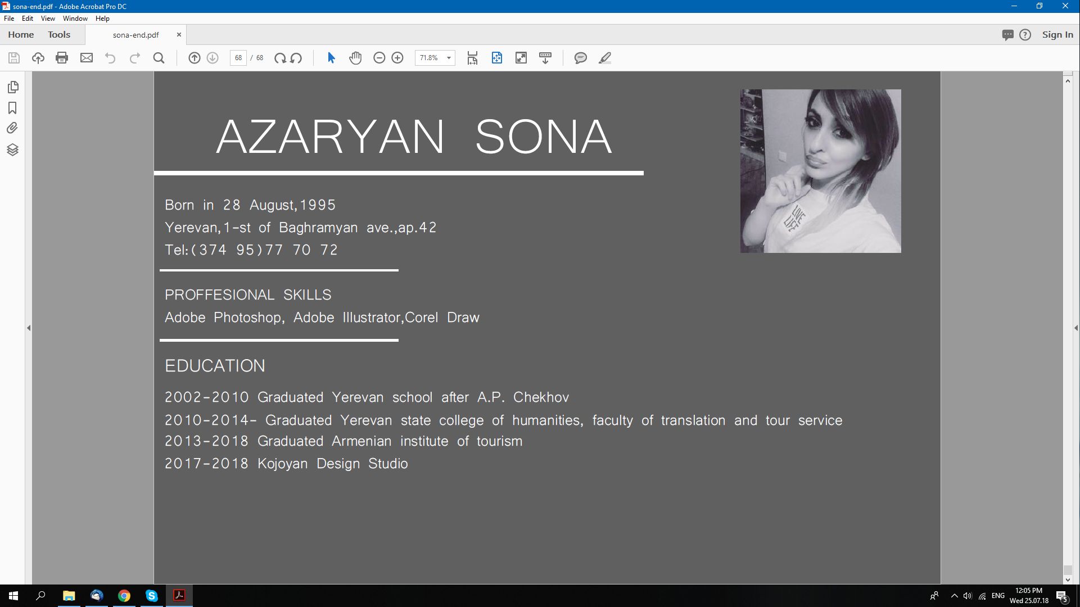Image resolution: width=1080 pixels, height=607 pixels.
Task: Click the Redo arrow icon
Action: click(135, 58)
